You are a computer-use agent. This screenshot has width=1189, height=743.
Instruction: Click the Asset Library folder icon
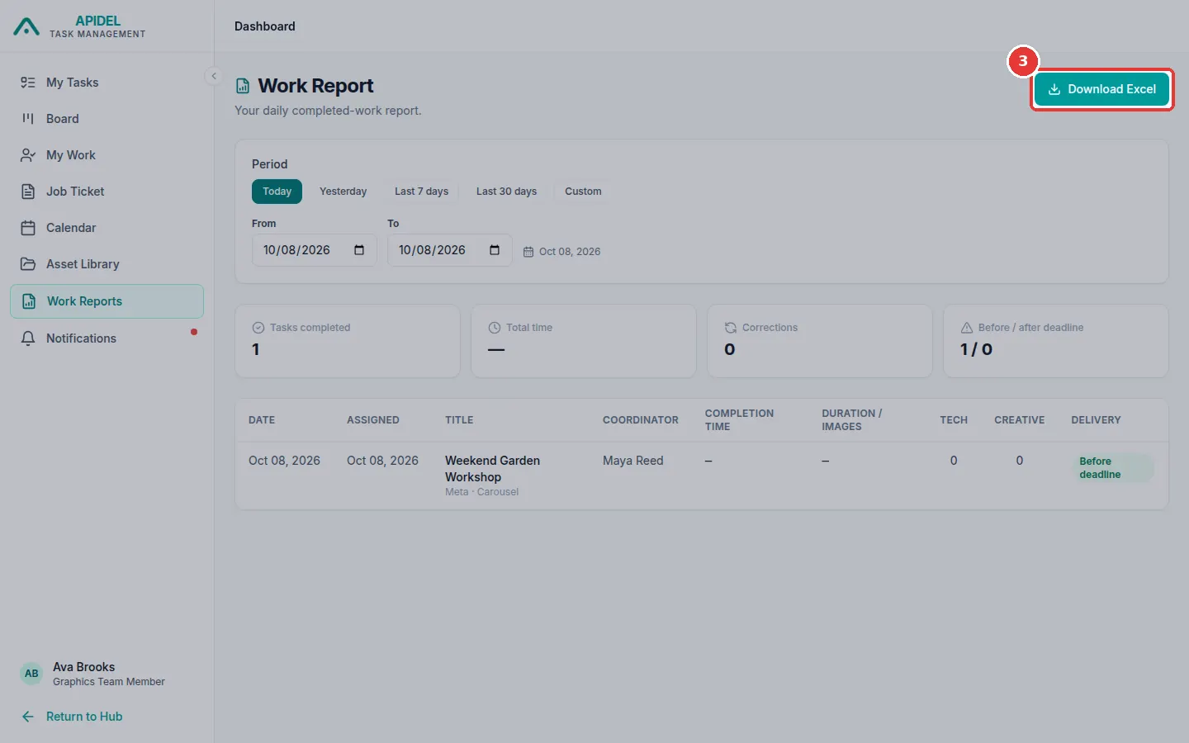(28, 264)
